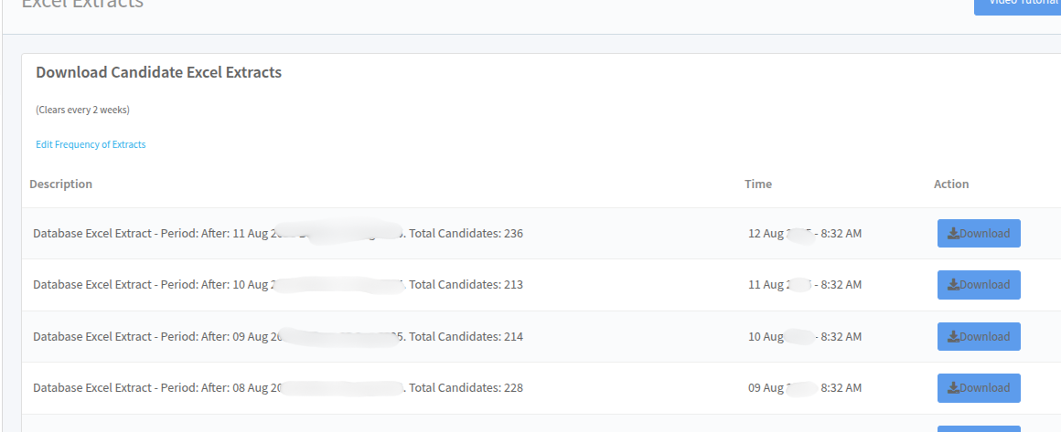The height and width of the screenshot is (432, 1061).
Task: Click download icon for 236 candidates extract
Action: coord(953,233)
